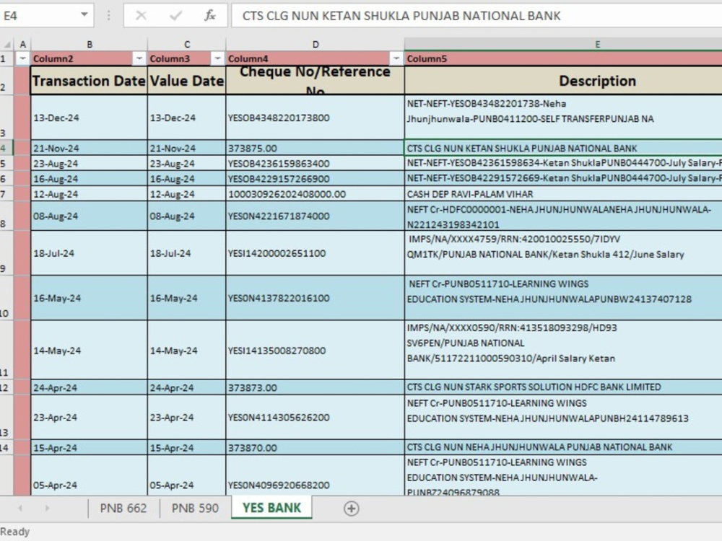Viewport: 722px width, 541px height.
Task: Select row 7 header
Action: 6,193
